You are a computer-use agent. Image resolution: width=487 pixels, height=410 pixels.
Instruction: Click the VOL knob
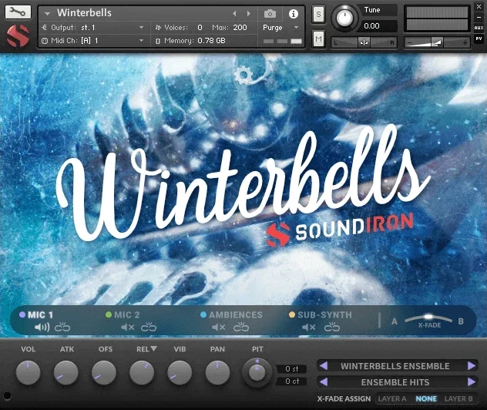click(28, 372)
